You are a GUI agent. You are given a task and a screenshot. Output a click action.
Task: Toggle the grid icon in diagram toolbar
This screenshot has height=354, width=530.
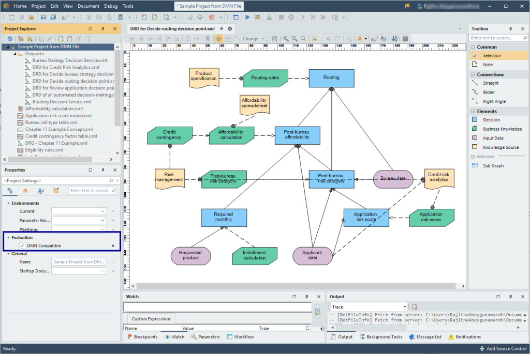(x=228, y=38)
